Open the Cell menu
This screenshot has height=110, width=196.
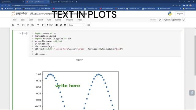point(49,20)
